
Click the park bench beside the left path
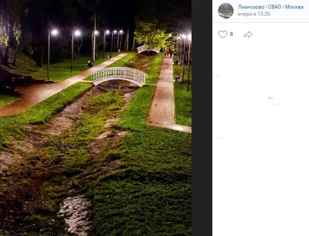pos(90,64)
